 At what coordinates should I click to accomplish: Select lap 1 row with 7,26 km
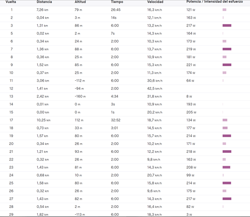point(125,10)
